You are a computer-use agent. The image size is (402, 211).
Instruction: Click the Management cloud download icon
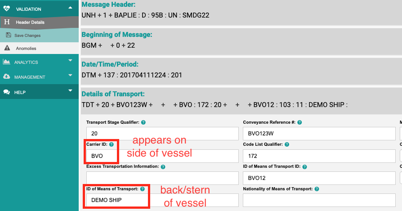point(7,77)
